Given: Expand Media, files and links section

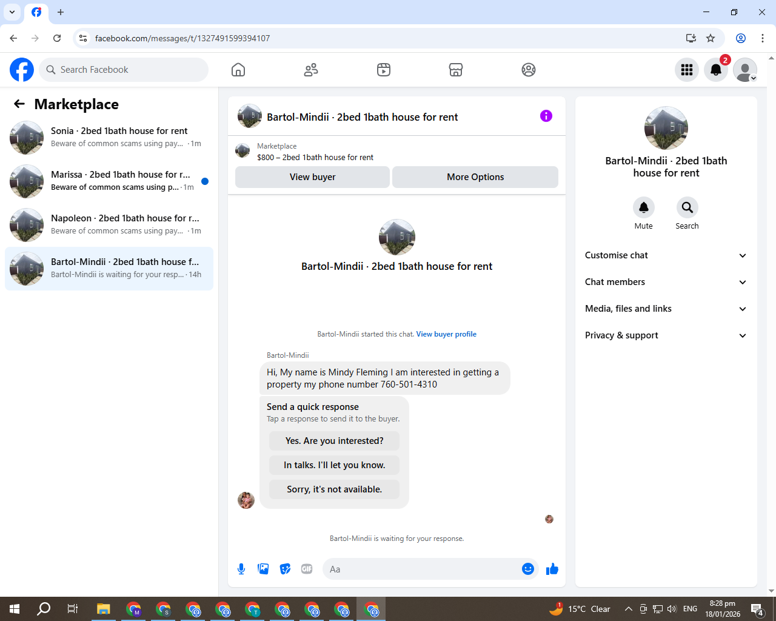Looking at the screenshot, I should point(666,309).
